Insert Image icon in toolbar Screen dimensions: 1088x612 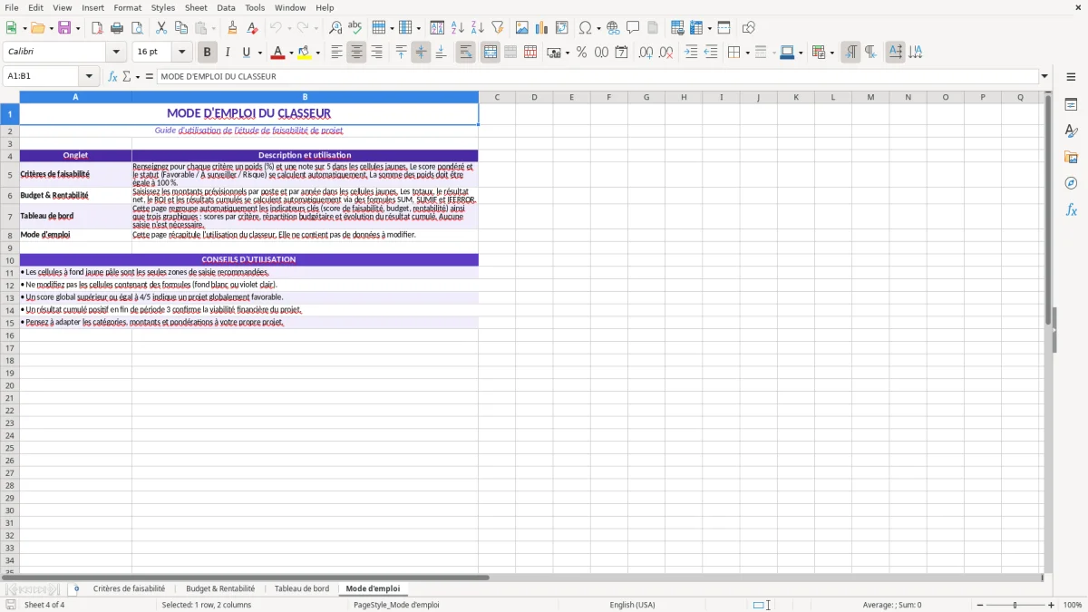coord(522,28)
